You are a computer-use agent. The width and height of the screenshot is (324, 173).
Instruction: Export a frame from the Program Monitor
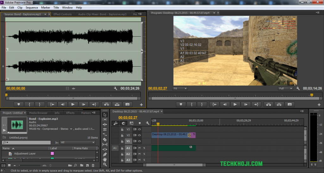click(x=290, y=104)
